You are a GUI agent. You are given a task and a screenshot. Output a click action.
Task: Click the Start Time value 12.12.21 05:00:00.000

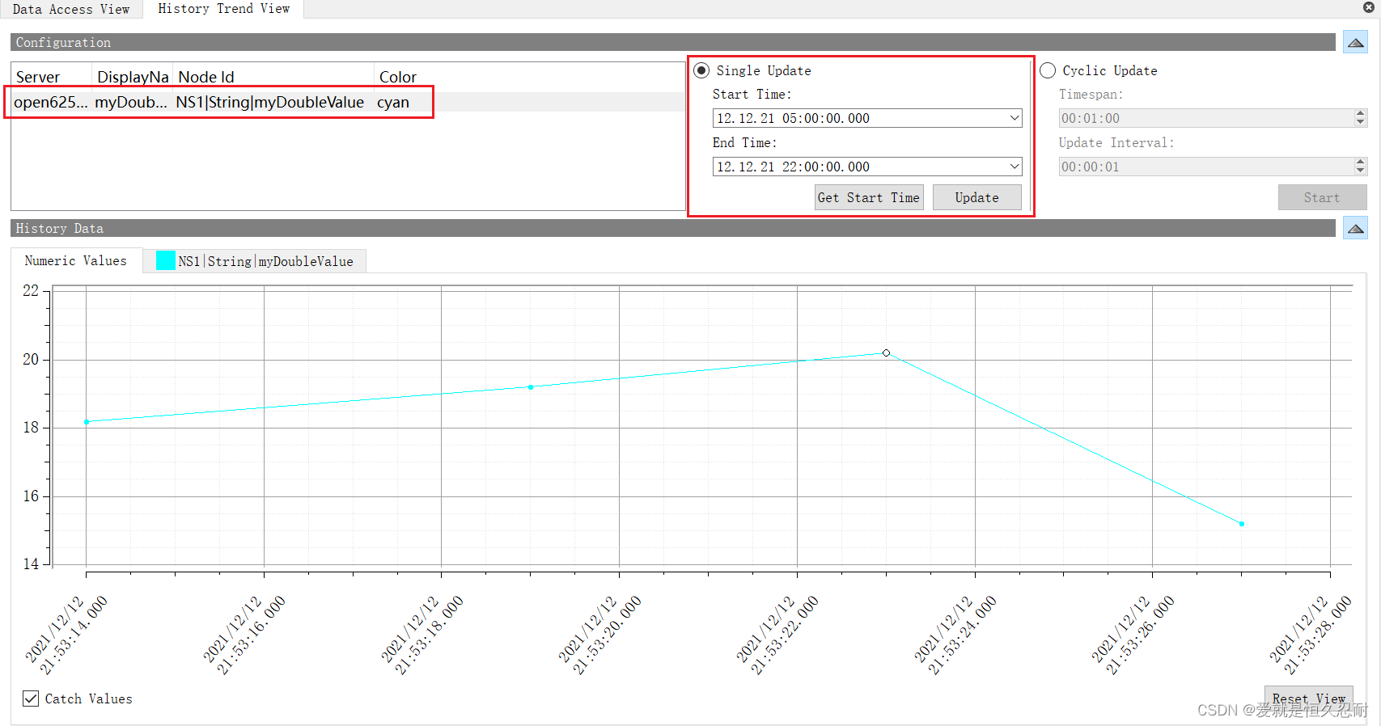[794, 118]
